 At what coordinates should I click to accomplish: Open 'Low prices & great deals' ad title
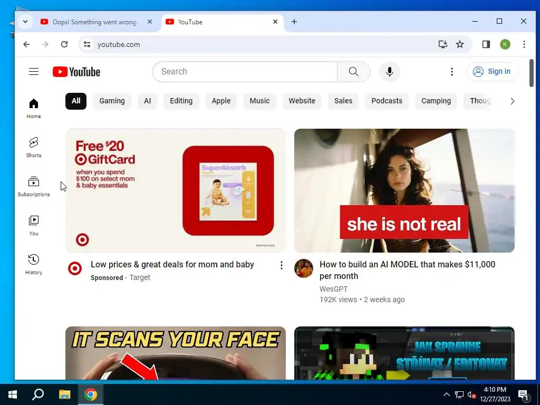(x=172, y=265)
